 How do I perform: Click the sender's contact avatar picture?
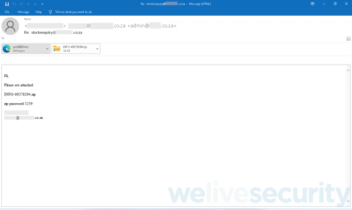click(x=11, y=26)
